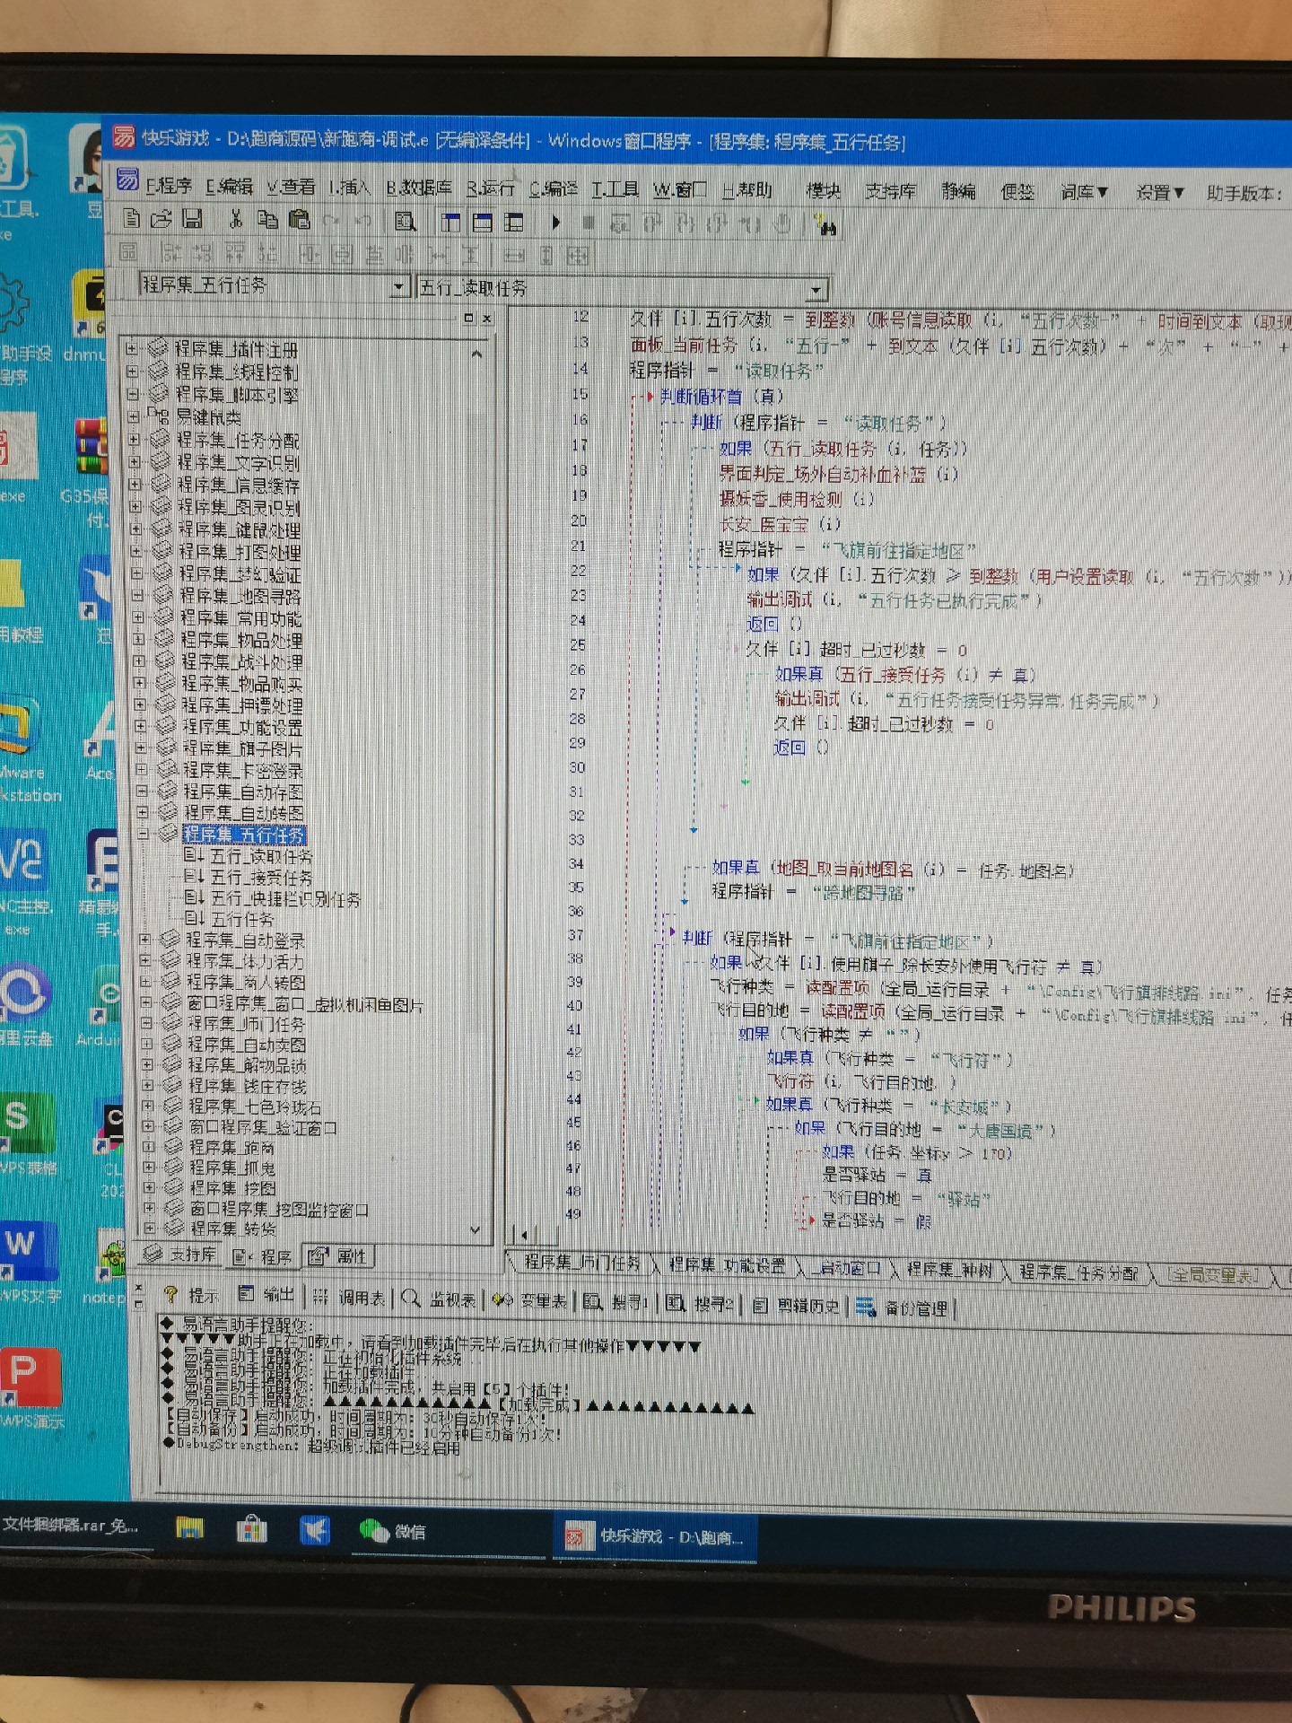Click the Cut scissors icon
This screenshot has height=1723, width=1292.
(236, 219)
